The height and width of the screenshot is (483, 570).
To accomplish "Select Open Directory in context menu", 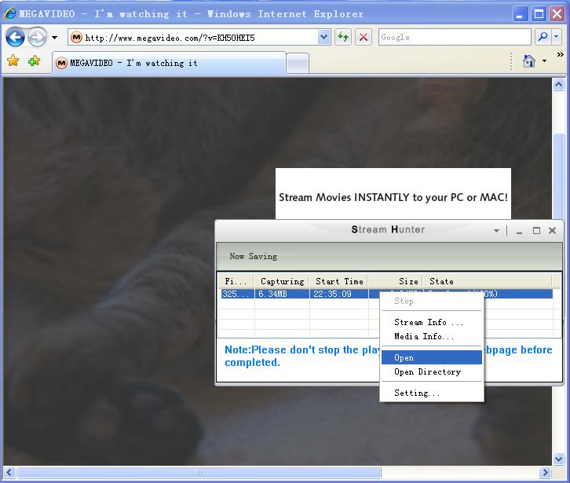I will click(427, 372).
